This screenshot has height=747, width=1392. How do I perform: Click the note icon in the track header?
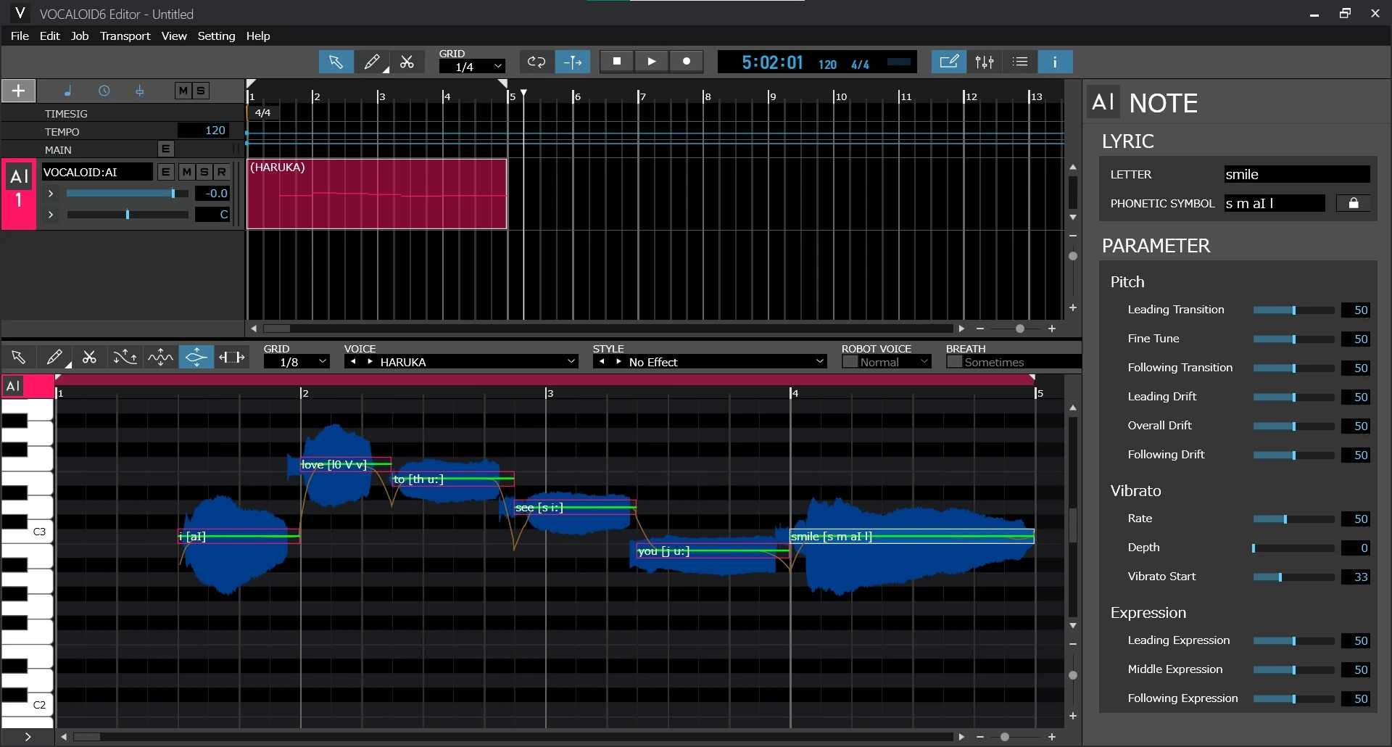tap(67, 91)
